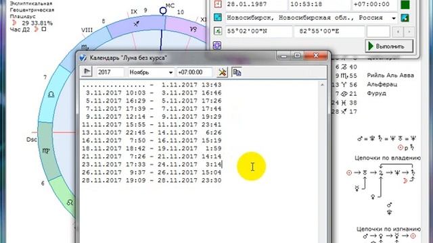
Task: Click the row starting 16.11.2017 7:50
Action: coord(152,141)
